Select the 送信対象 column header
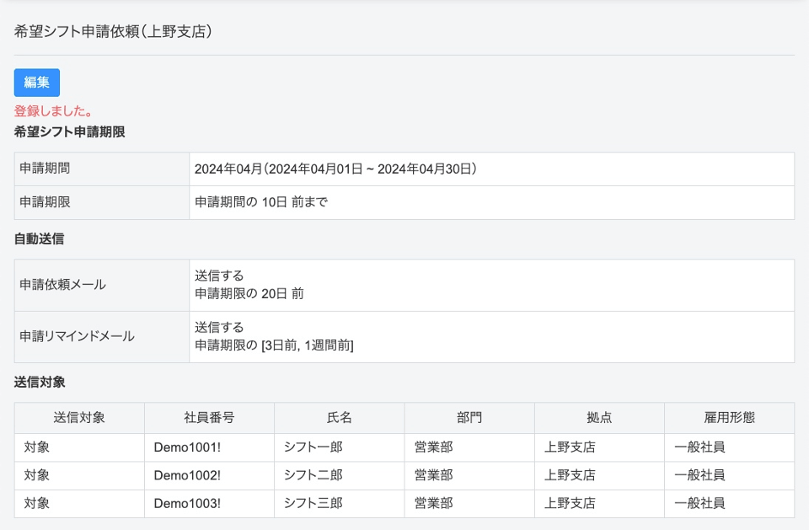Image resolution: width=809 pixels, height=530 pixels. click(x=79, y=418)
